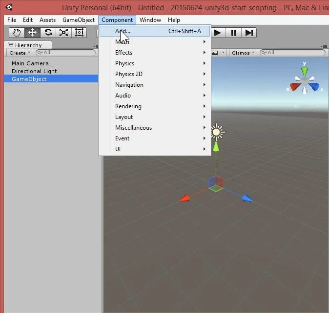This screenshot has width=329, height=313.
Task: Click the red X-axis move arrow
Action: 185,198
